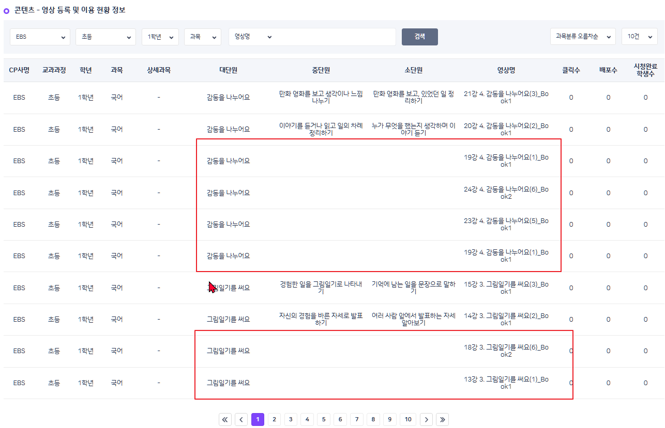Click in the search keyword text field

(336, 37)
